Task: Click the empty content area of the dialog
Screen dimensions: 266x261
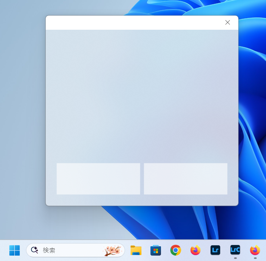Action: tap(141, 96)
